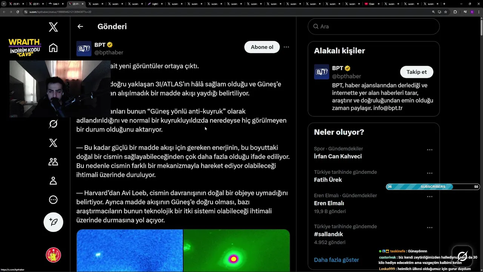Viewport: 483px width, 272px height.
Task: Switch to the Link browser tab
Action: coord(57,4)
